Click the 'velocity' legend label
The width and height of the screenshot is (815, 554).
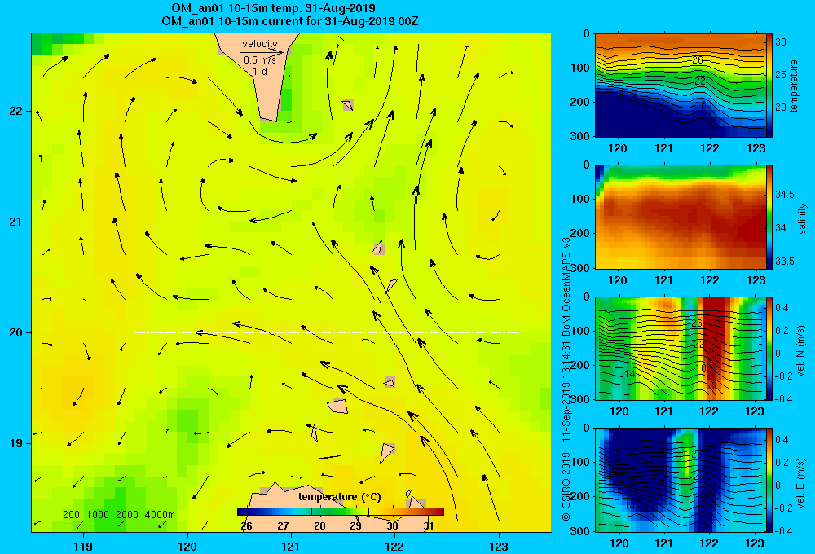click(x=260, y=44)
